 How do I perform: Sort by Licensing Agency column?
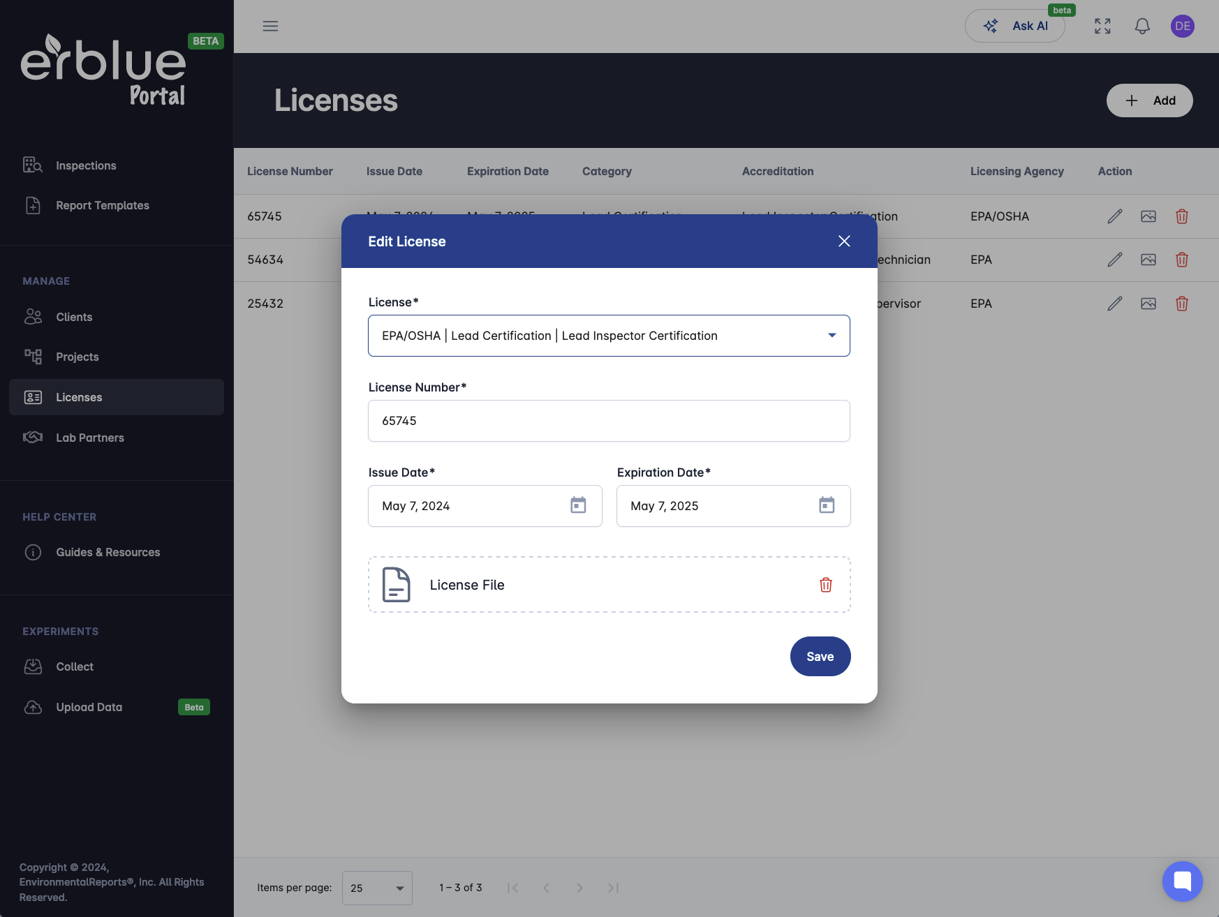(x=1017, y=171)
